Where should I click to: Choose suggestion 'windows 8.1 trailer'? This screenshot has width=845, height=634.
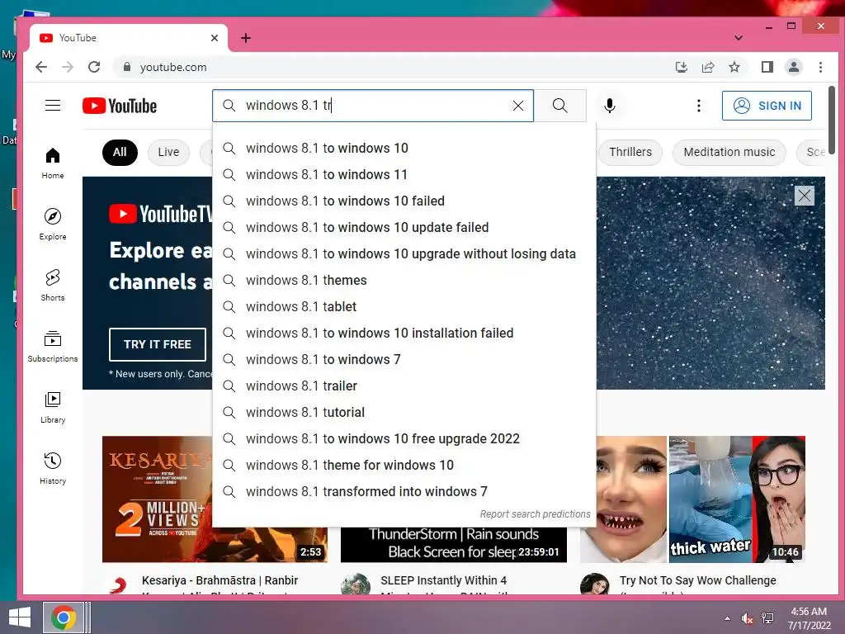404,386
